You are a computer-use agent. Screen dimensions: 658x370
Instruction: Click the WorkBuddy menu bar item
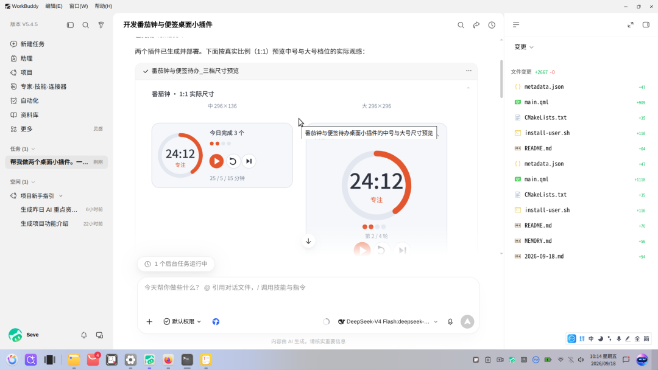pyautogui.click(x=22, y=6)
